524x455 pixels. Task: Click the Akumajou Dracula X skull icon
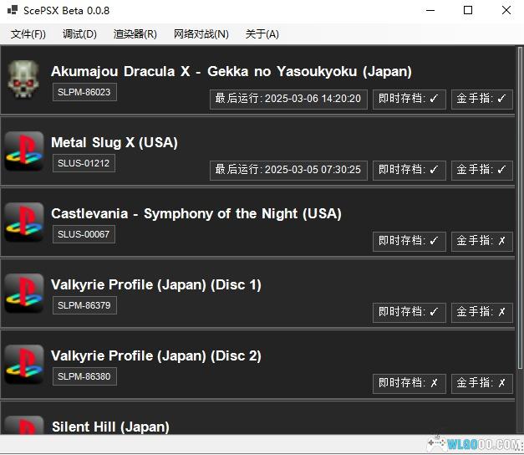[24, 80]
